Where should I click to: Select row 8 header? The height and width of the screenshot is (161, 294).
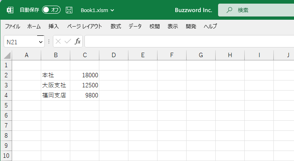tap(6, 136)
